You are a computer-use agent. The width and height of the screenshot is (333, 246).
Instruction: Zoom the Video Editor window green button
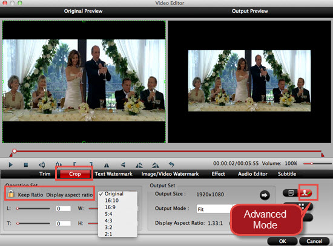(x=20, y=3)
